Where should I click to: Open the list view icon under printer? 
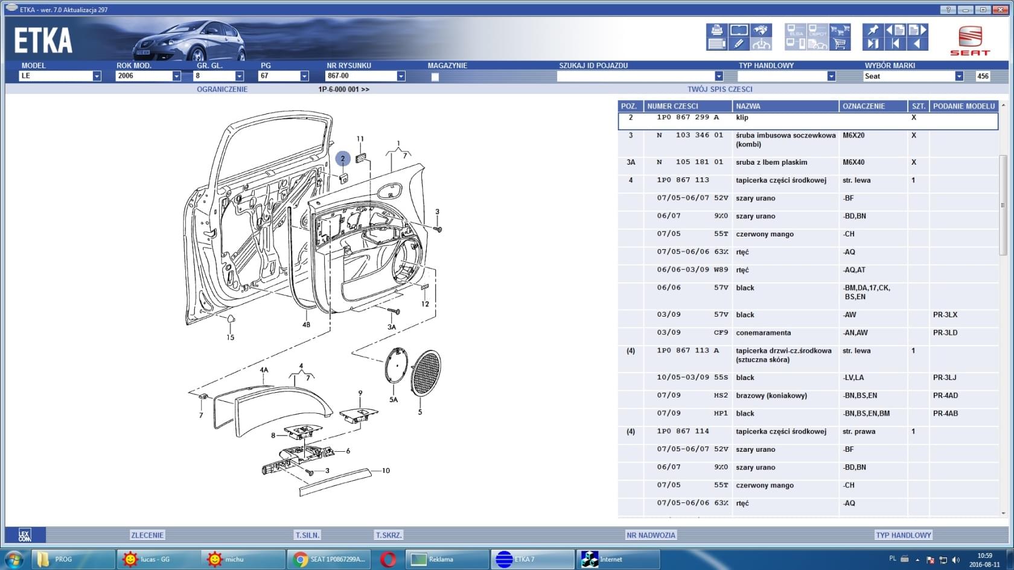(716, 43)
